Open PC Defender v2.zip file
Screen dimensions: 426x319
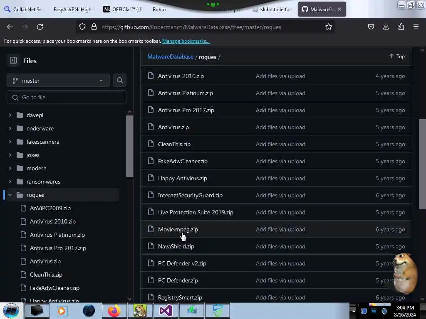tap(182, 263)
